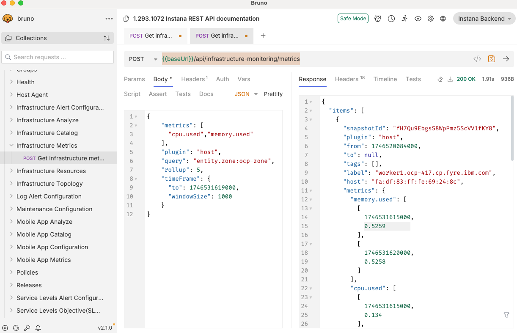The height and width of the screenshot is (333, 517).
Task: Click the collection sort arrows icon
Action: [x=107, y=38]
